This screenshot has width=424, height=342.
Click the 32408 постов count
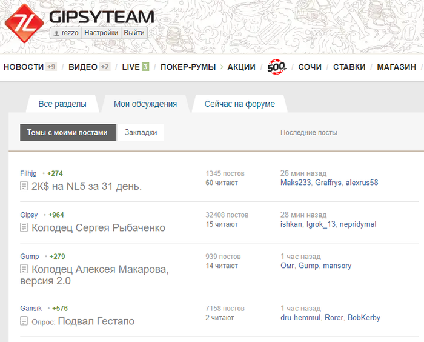227,215
